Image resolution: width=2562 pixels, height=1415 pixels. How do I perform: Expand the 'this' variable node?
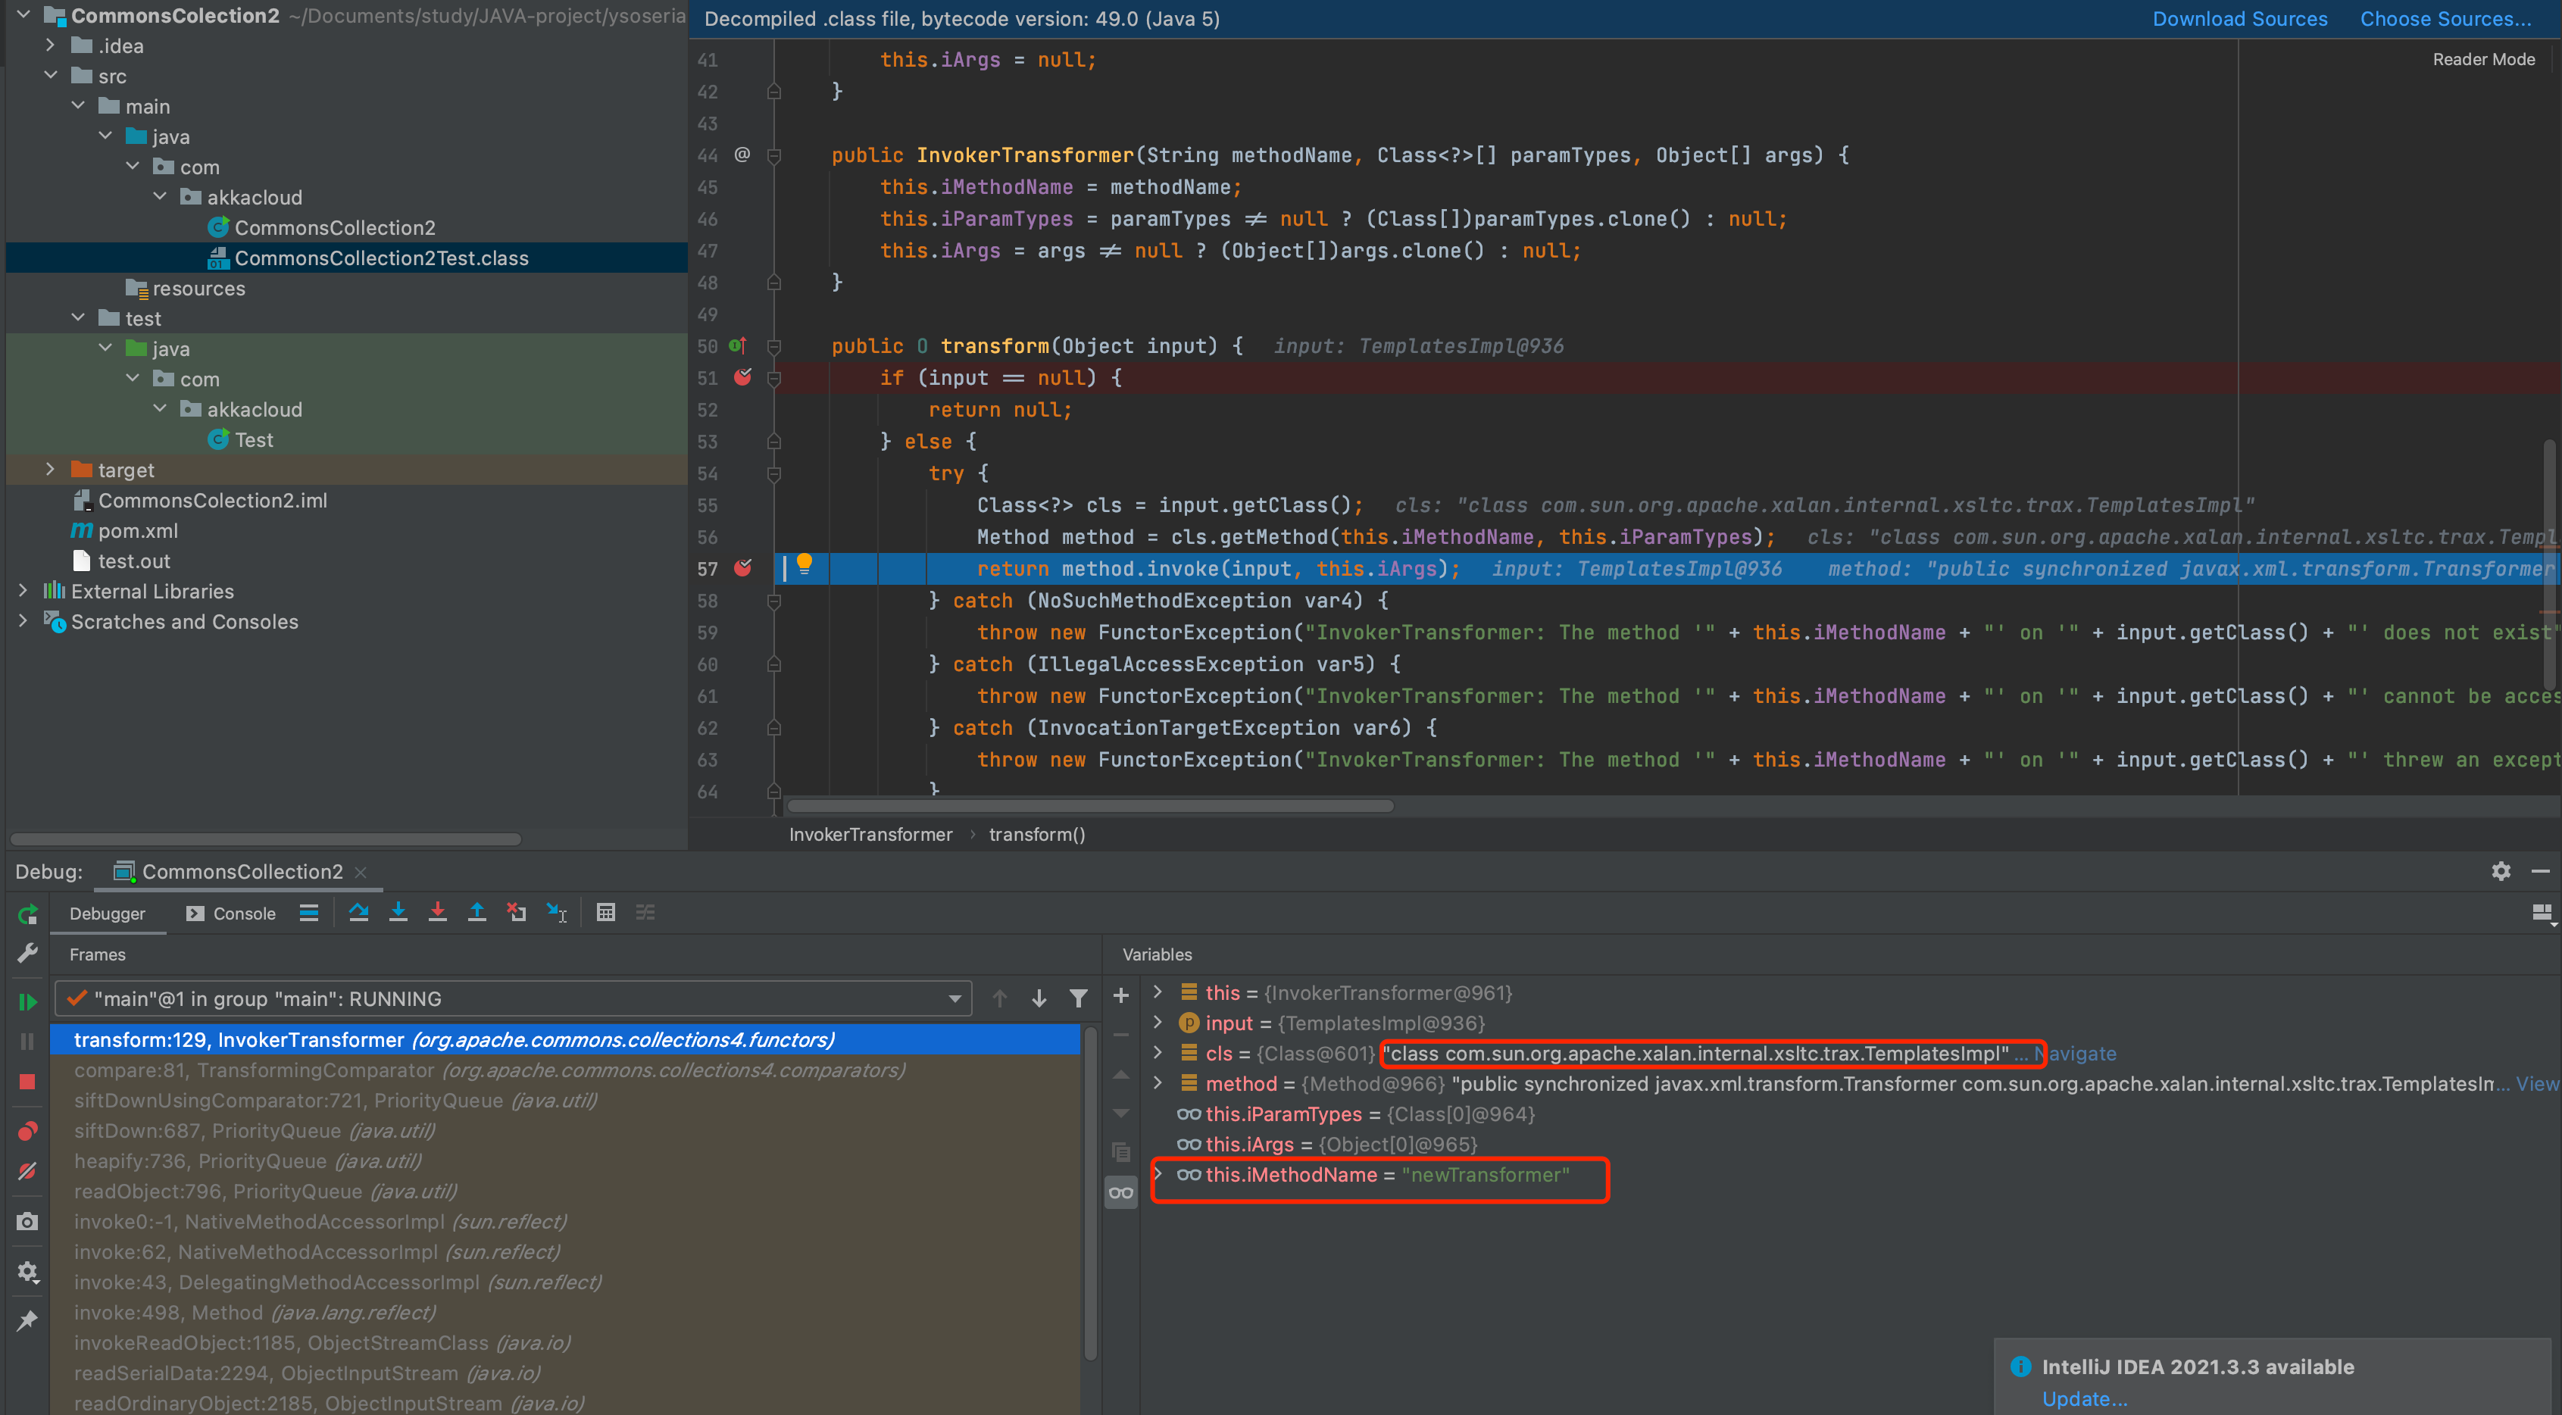coord(1158,992)
